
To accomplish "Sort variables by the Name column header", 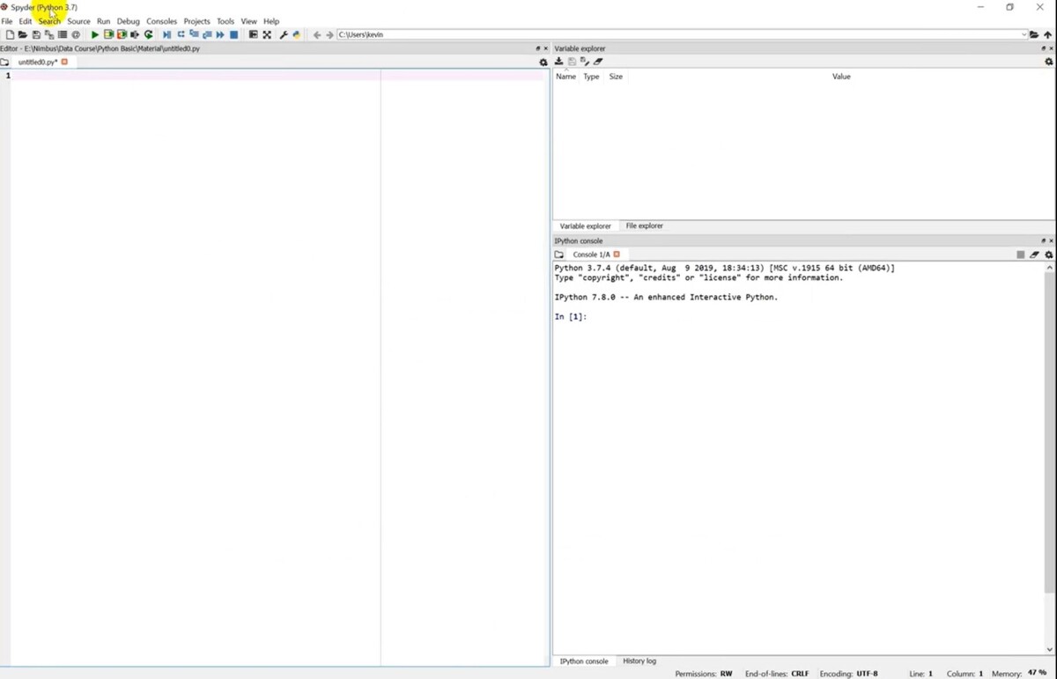I will click(x=565, y=77).
